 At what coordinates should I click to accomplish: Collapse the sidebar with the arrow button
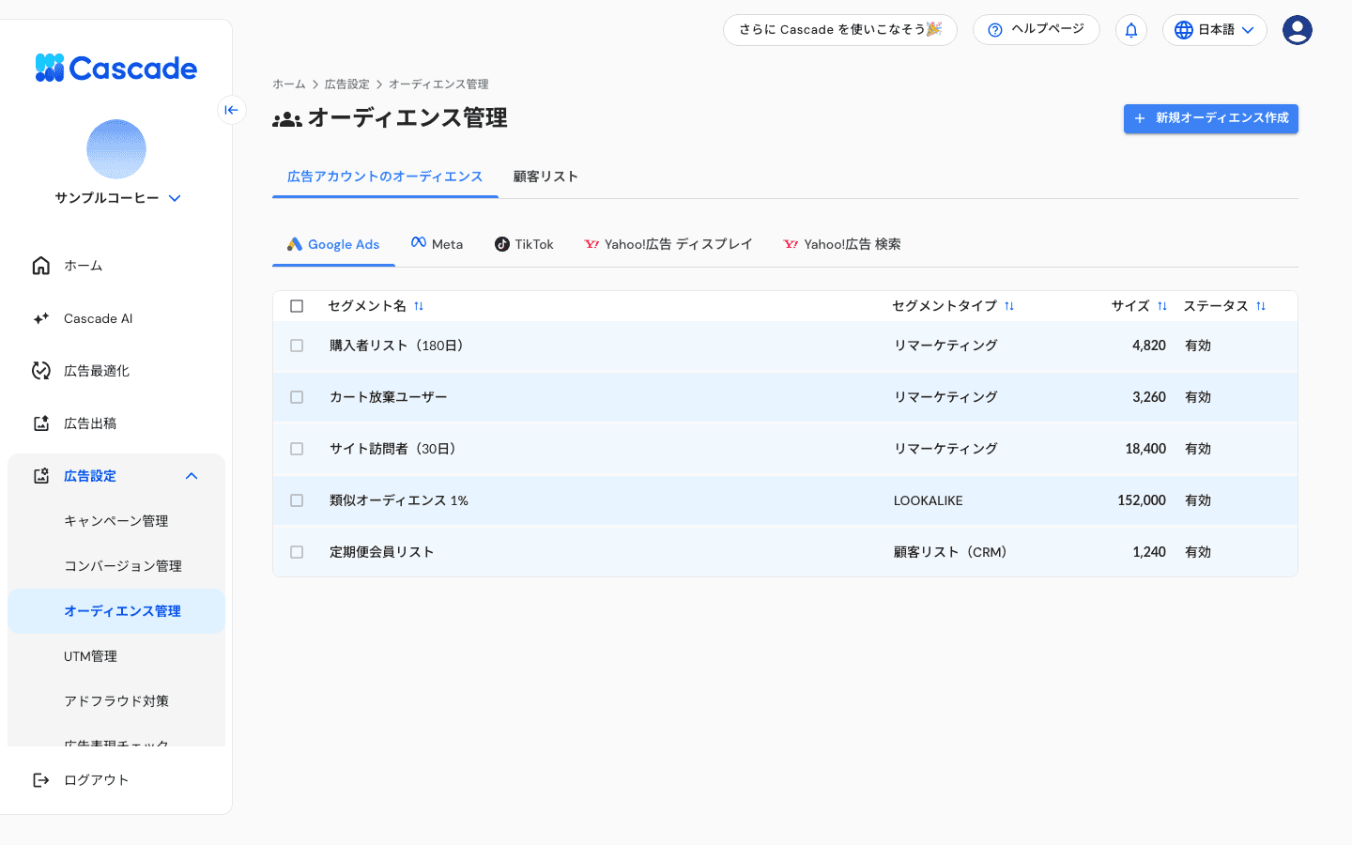coord(231,110)
